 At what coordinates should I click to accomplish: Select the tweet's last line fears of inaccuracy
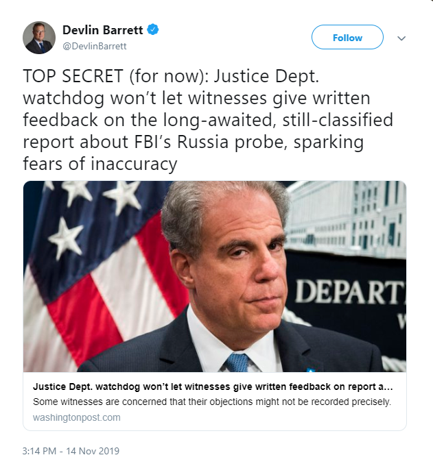(100, 164)
